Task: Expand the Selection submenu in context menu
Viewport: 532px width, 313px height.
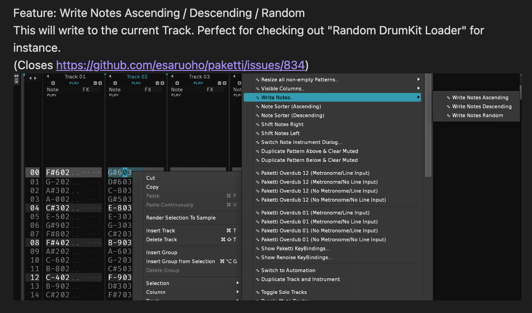Action: pyautogui.click(x=192, y=283)
